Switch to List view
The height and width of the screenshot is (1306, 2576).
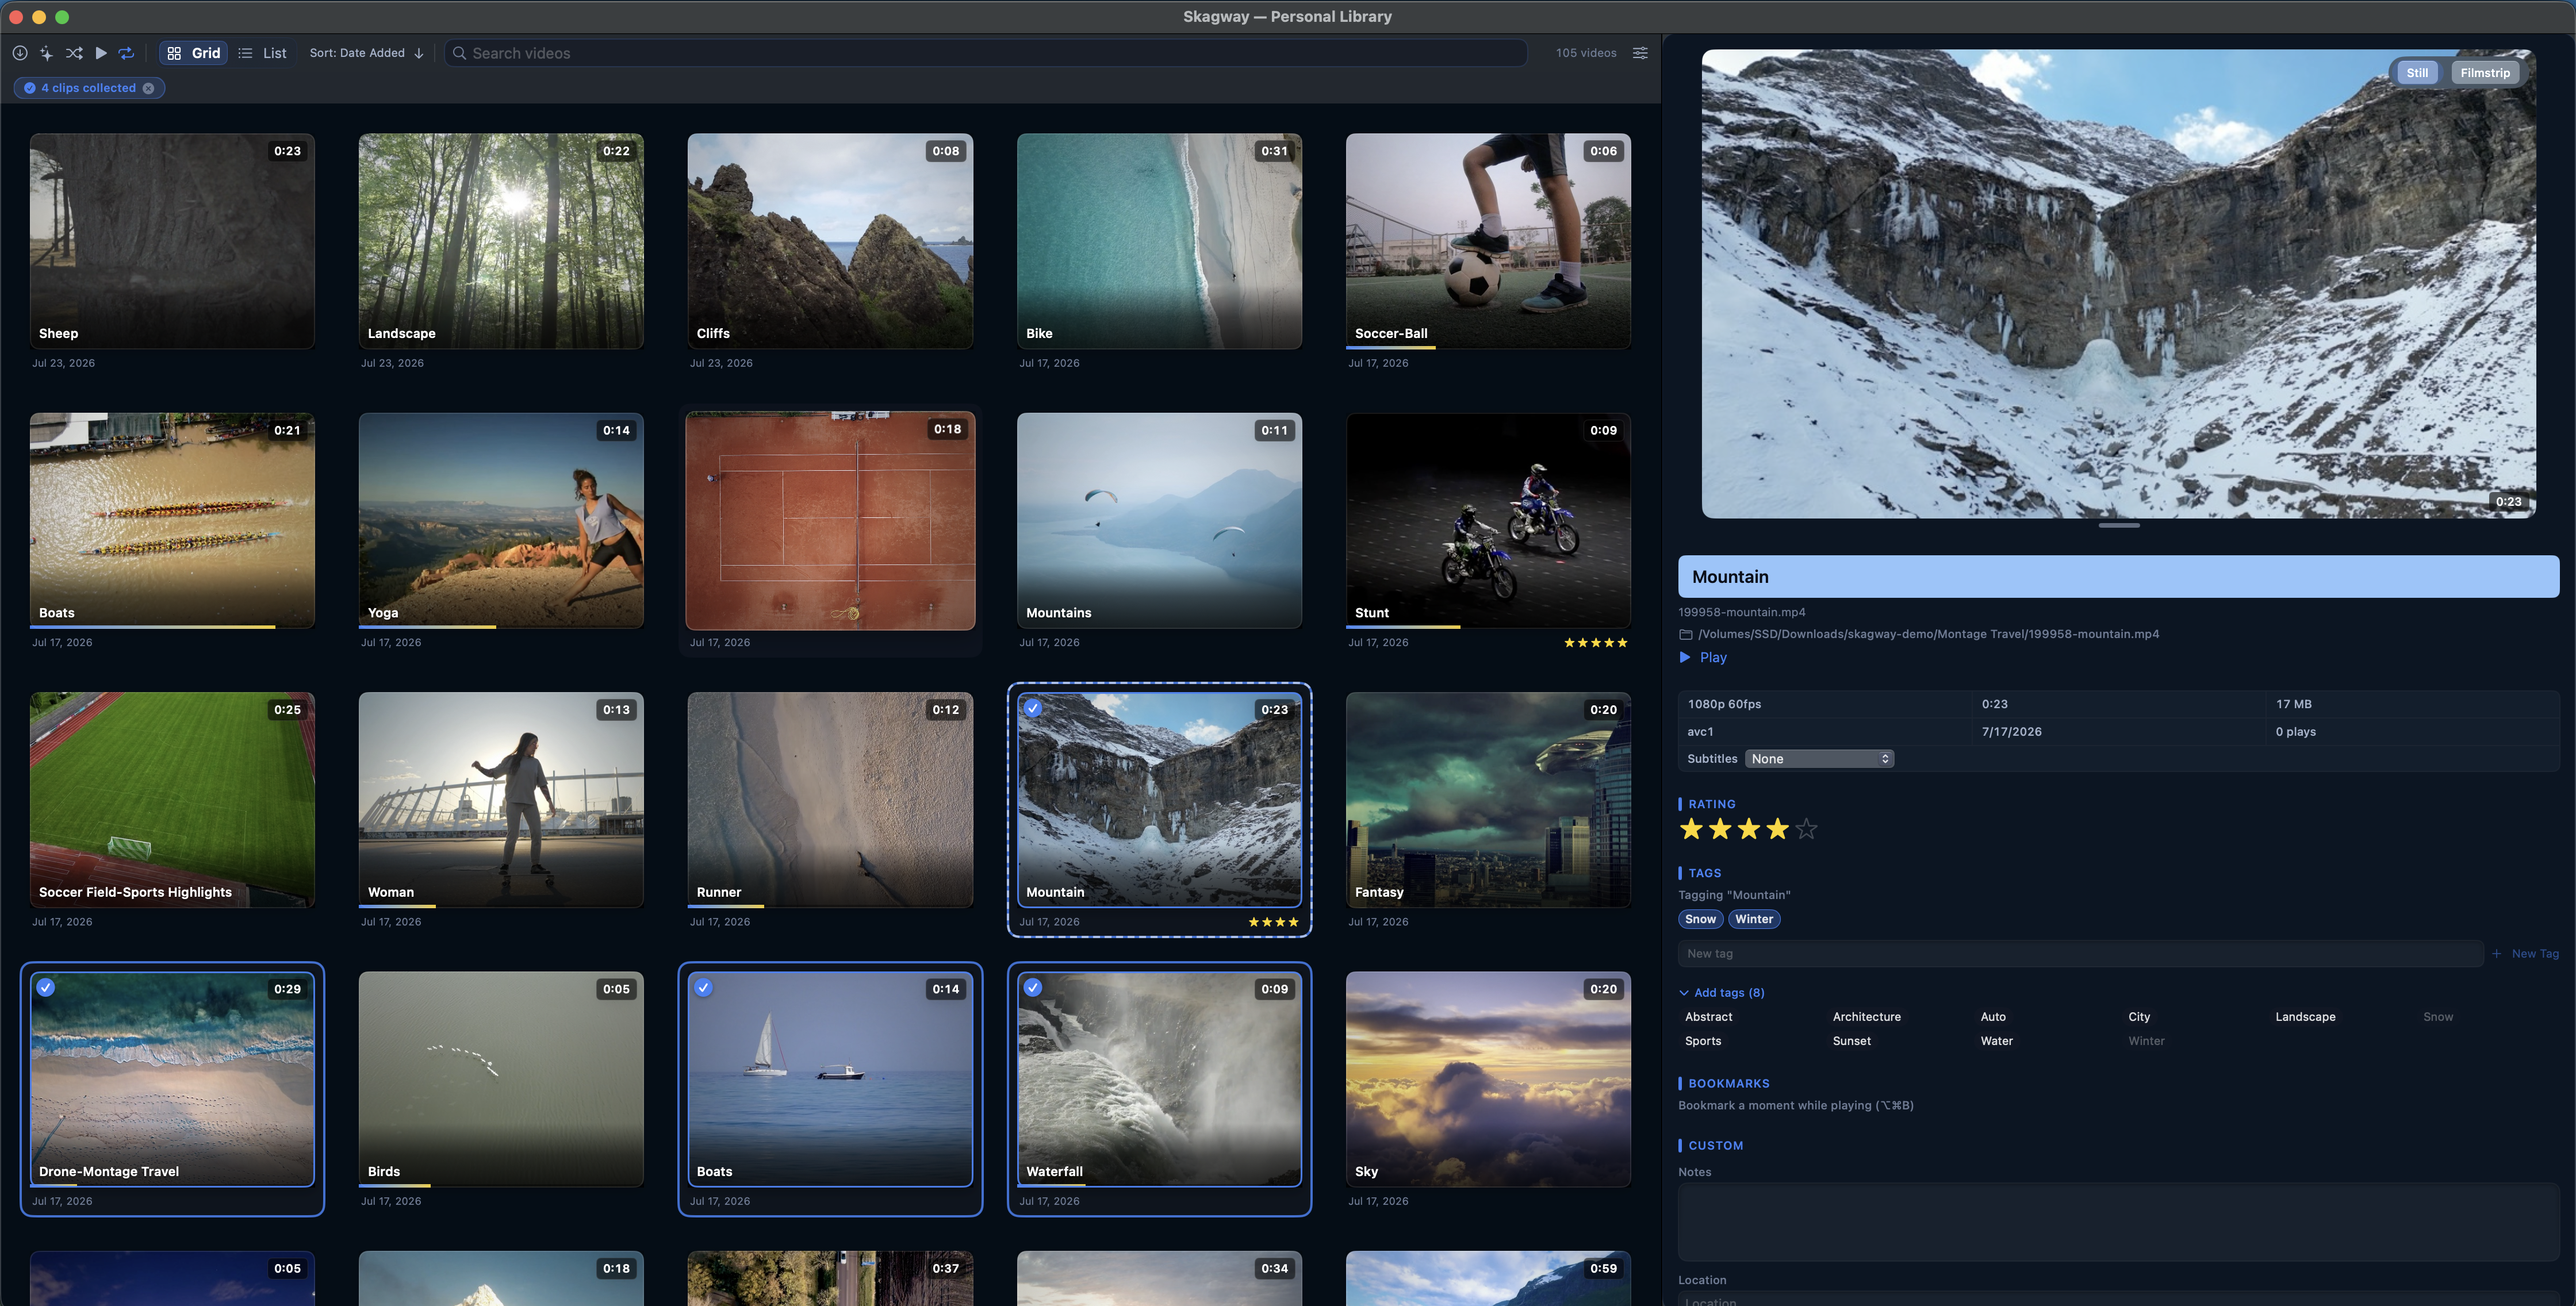263,53
